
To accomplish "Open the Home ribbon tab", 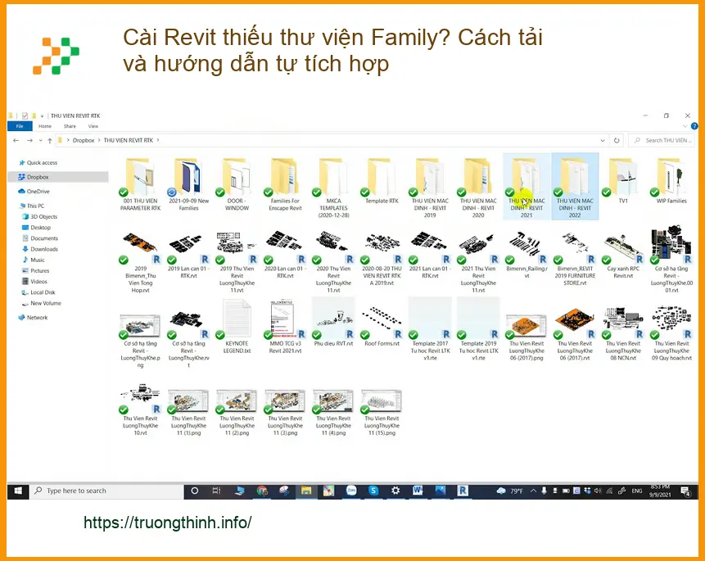I will pos(45,126).
